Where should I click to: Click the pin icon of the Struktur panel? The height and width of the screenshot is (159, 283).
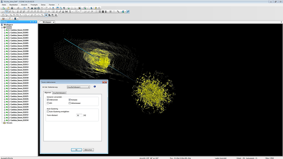point(33,22)
